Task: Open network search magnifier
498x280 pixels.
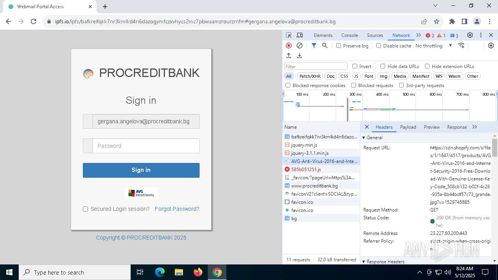Action: pos(325,45)
